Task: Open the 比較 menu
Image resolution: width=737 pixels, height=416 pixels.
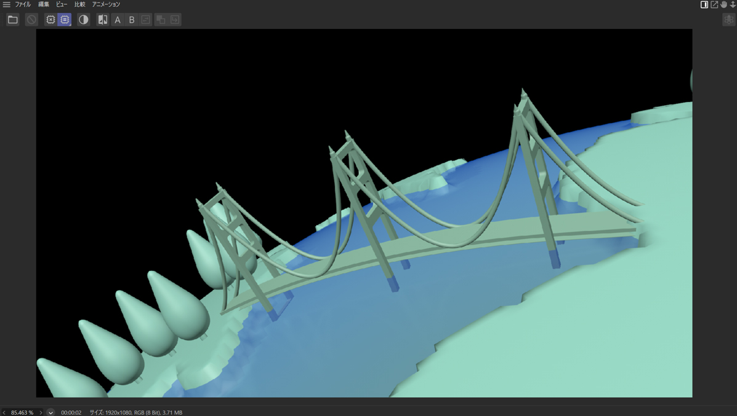Action: (80, 4)
